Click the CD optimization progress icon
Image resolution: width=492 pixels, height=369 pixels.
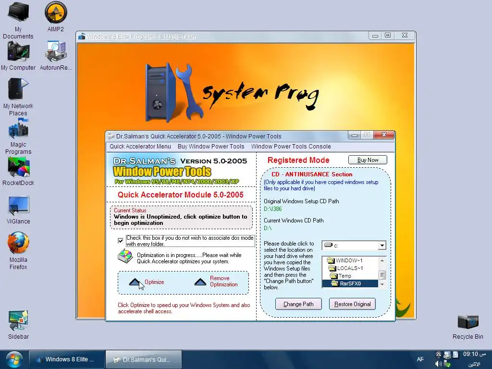point(125,257)
